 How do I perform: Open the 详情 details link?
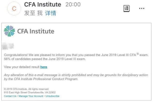coord(51,13)
